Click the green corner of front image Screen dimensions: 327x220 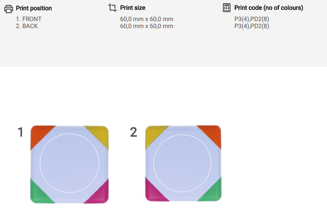pos(39,193)
